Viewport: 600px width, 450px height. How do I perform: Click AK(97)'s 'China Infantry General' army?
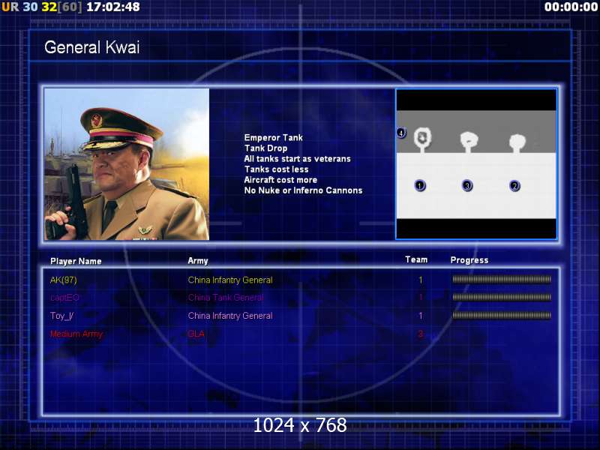click(x=230, y=280)
